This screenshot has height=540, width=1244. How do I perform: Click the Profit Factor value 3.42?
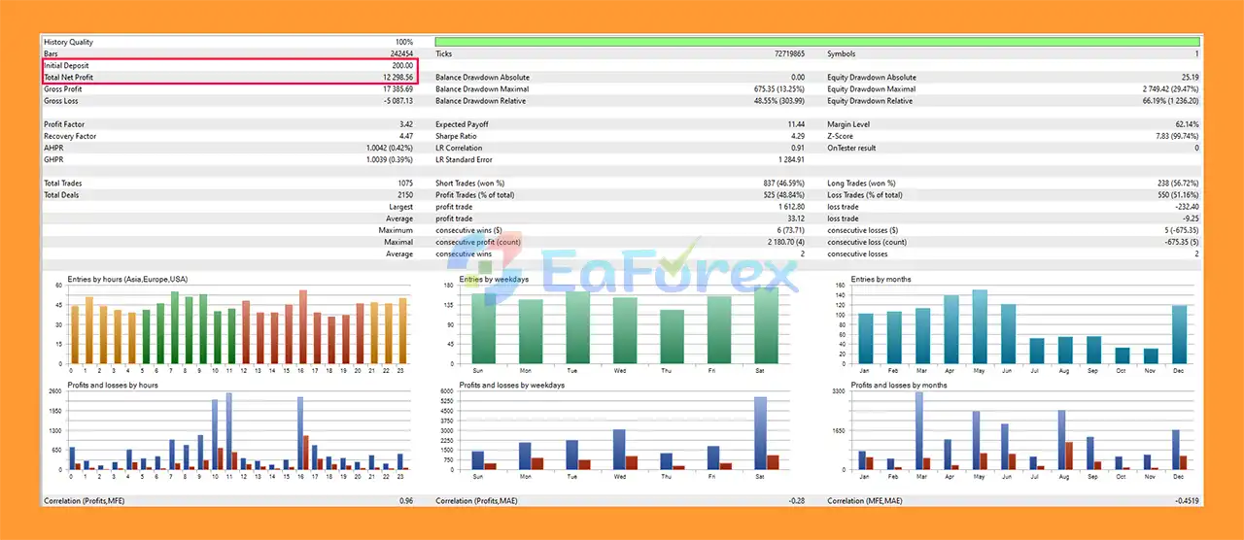[x=405, y=124]
